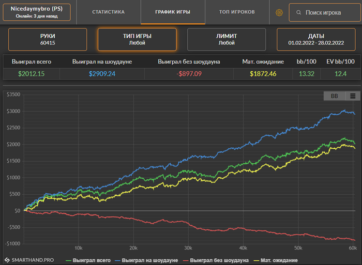Click the 'bb/100' column header
362x265 pixels.
306,61
